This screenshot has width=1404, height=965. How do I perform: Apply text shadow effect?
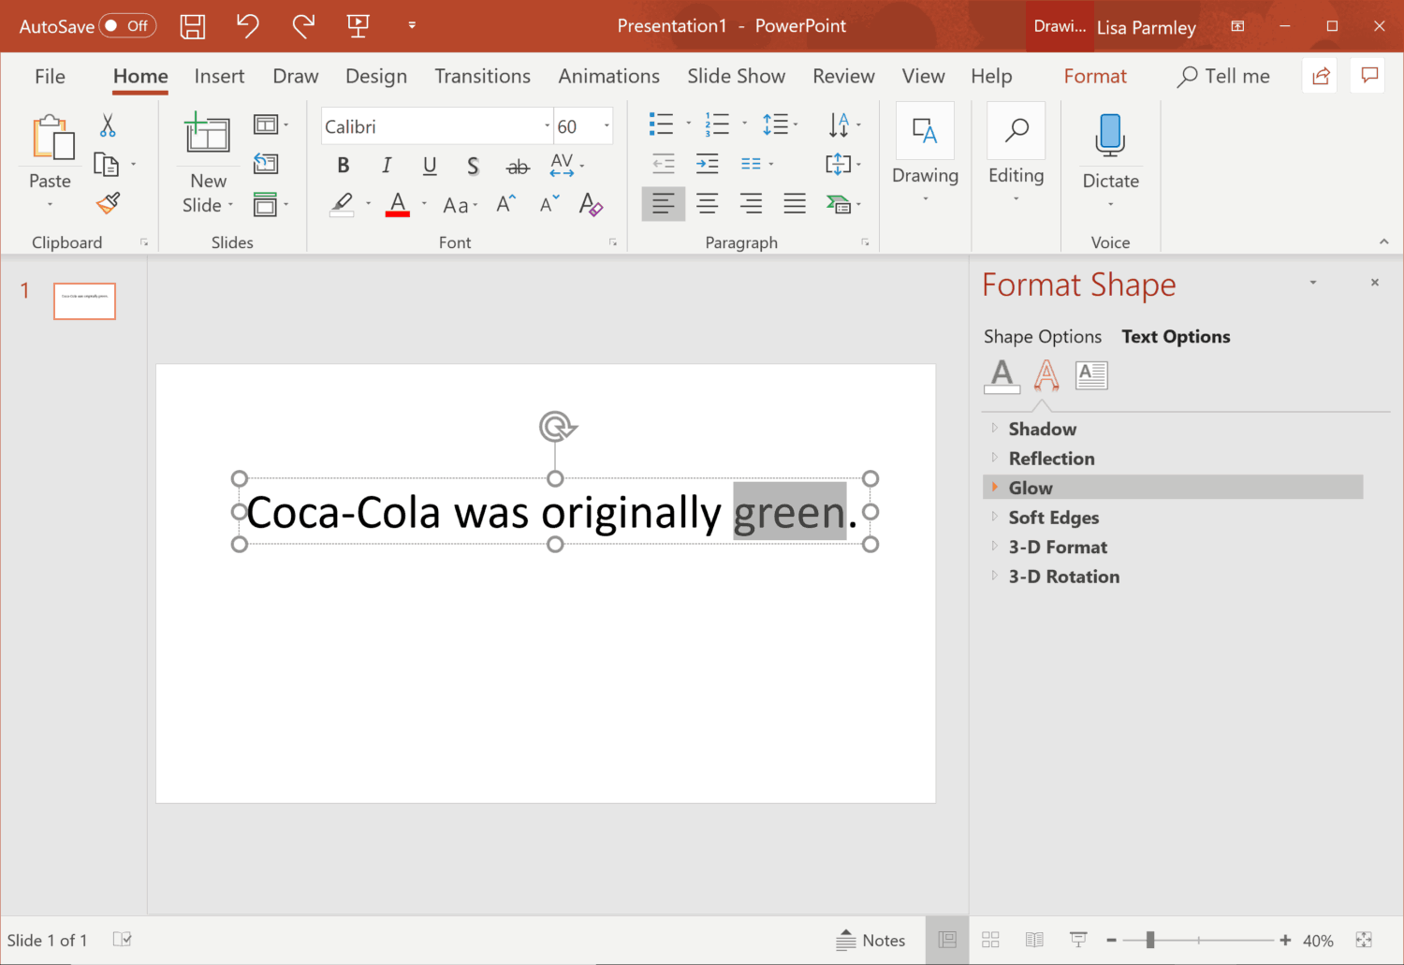[473, 166]
